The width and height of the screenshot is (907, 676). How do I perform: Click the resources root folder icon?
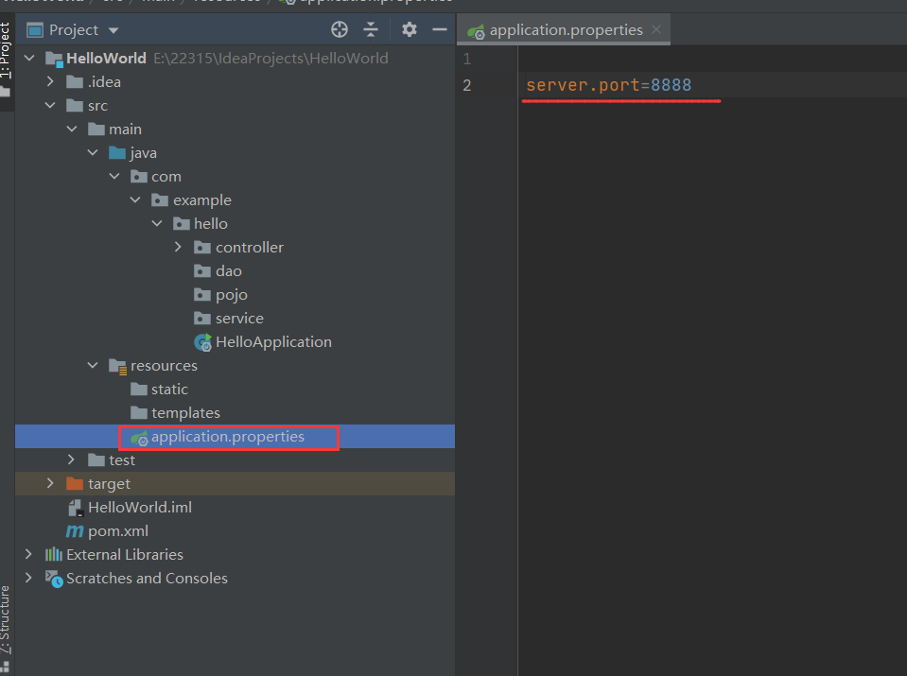pyautogui.click(x=118, y=367)
